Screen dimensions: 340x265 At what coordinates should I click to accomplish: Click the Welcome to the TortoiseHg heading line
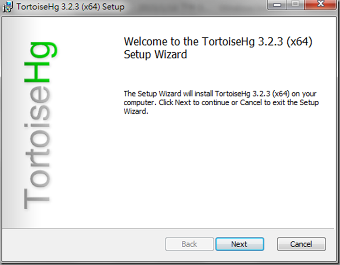[x=218, y=42]
